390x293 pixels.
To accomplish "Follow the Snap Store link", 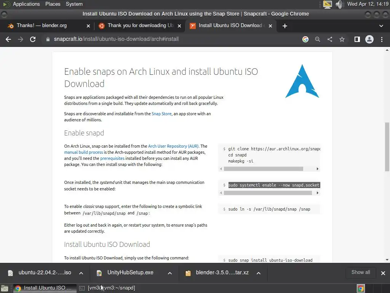I will [x=161, y=114].
